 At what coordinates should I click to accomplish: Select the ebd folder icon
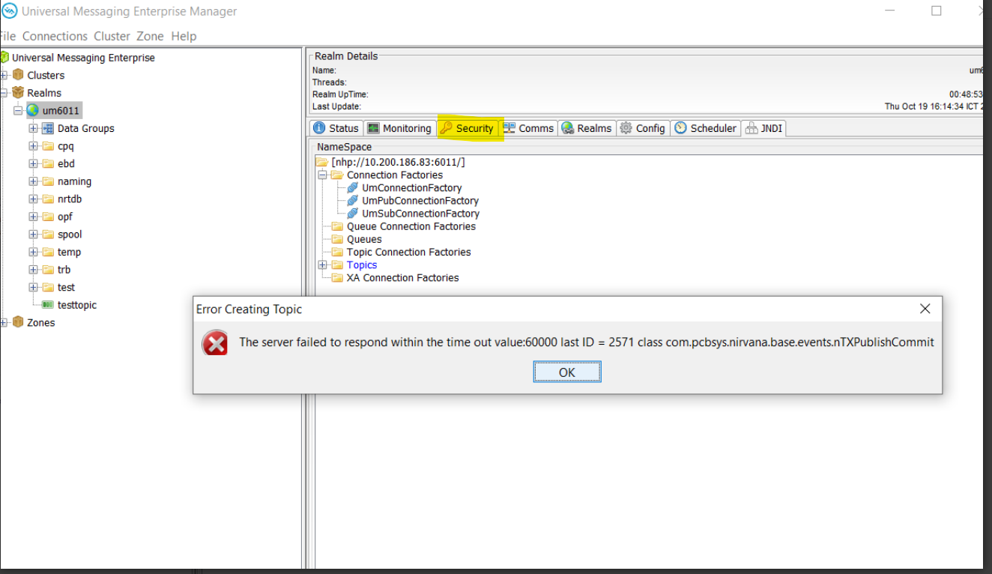(48, 163)
